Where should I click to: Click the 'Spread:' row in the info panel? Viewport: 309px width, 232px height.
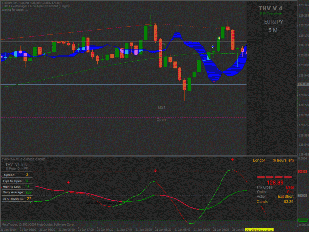click(x=17, y=175)
